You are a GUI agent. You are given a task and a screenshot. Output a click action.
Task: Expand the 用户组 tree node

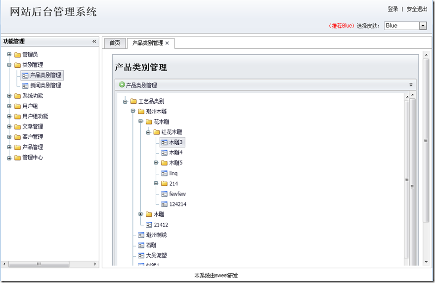[x=9, y=106]
